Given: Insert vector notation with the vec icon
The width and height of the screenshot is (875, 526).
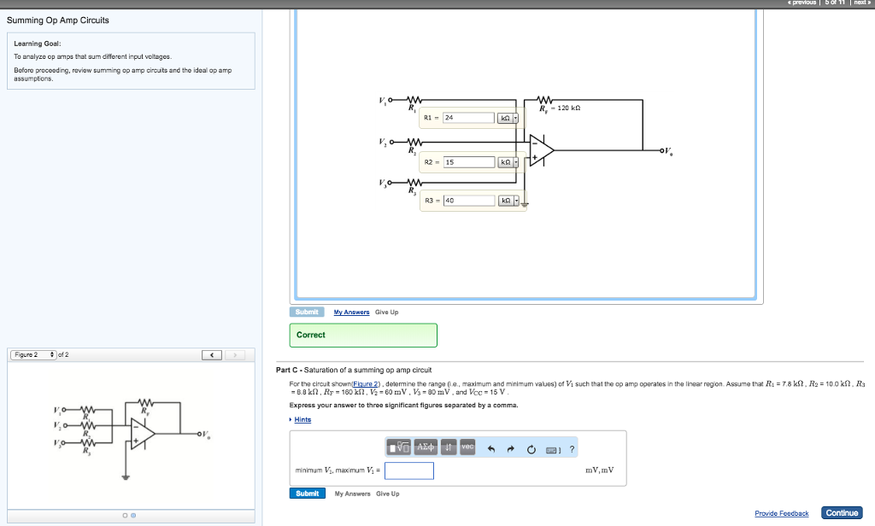Looking at the screenshot, I should click(x=467, y=446).
